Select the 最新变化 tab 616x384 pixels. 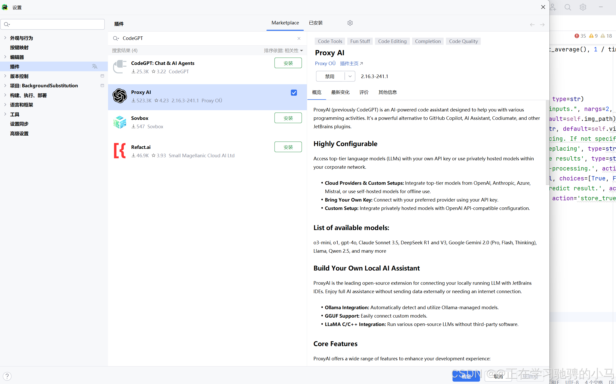point(340,92)
